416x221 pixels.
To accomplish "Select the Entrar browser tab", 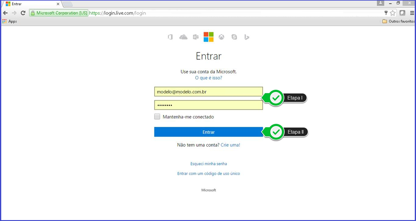I will coord(30,4).
